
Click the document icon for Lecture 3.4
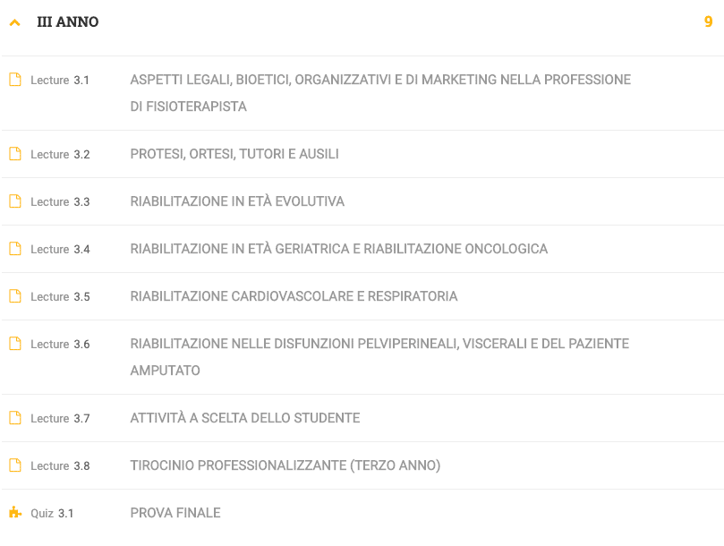[x=15, y=249]
